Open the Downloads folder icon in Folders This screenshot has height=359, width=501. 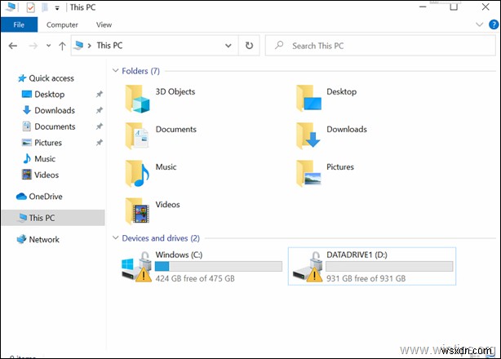308,135
